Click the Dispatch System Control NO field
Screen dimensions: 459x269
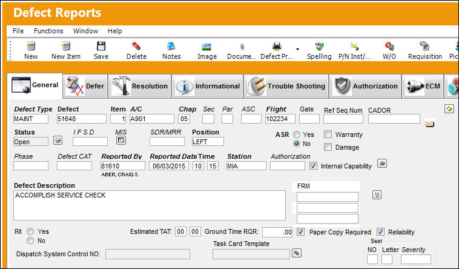click(x=148, y=254)
